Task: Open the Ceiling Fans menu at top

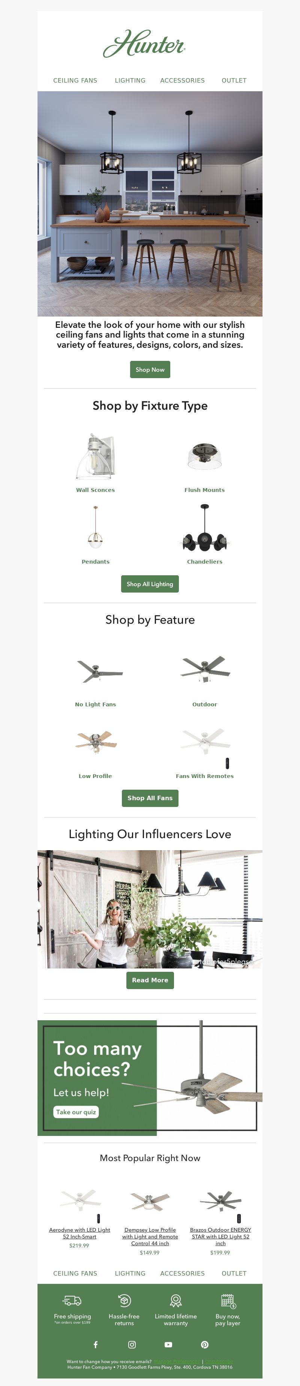Action: click(75, 81)
